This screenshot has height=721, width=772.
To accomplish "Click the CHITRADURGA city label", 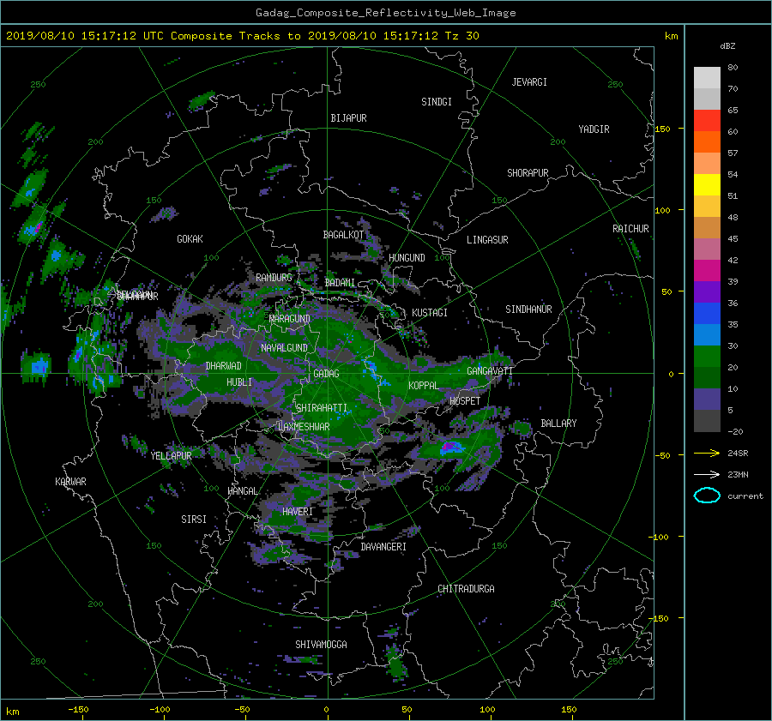I will pos(466,589).
